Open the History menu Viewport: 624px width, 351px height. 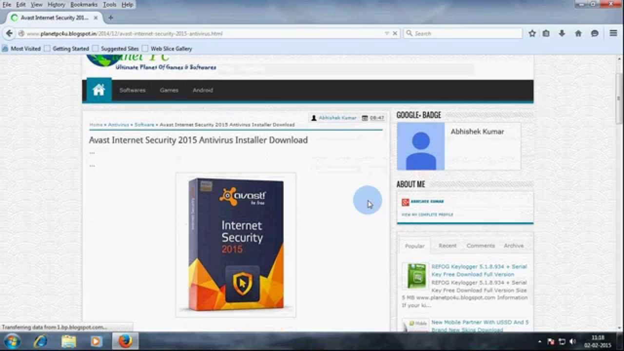(x=56, y=4)
